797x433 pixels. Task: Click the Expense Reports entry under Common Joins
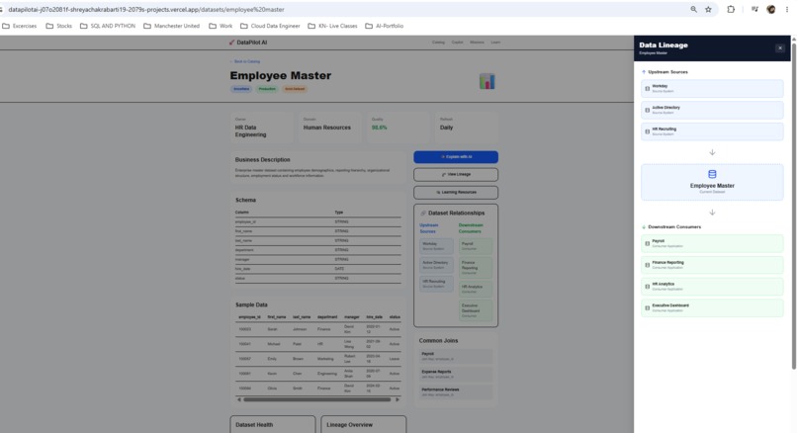(456, 374)
